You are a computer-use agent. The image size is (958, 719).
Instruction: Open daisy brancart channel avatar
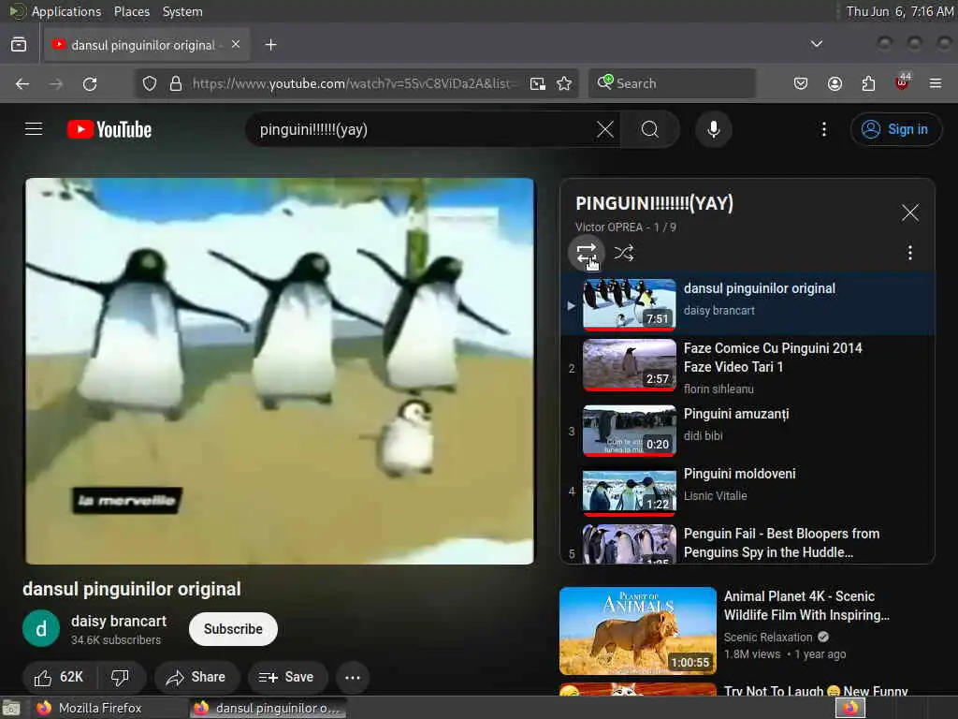tap(41, 628)
